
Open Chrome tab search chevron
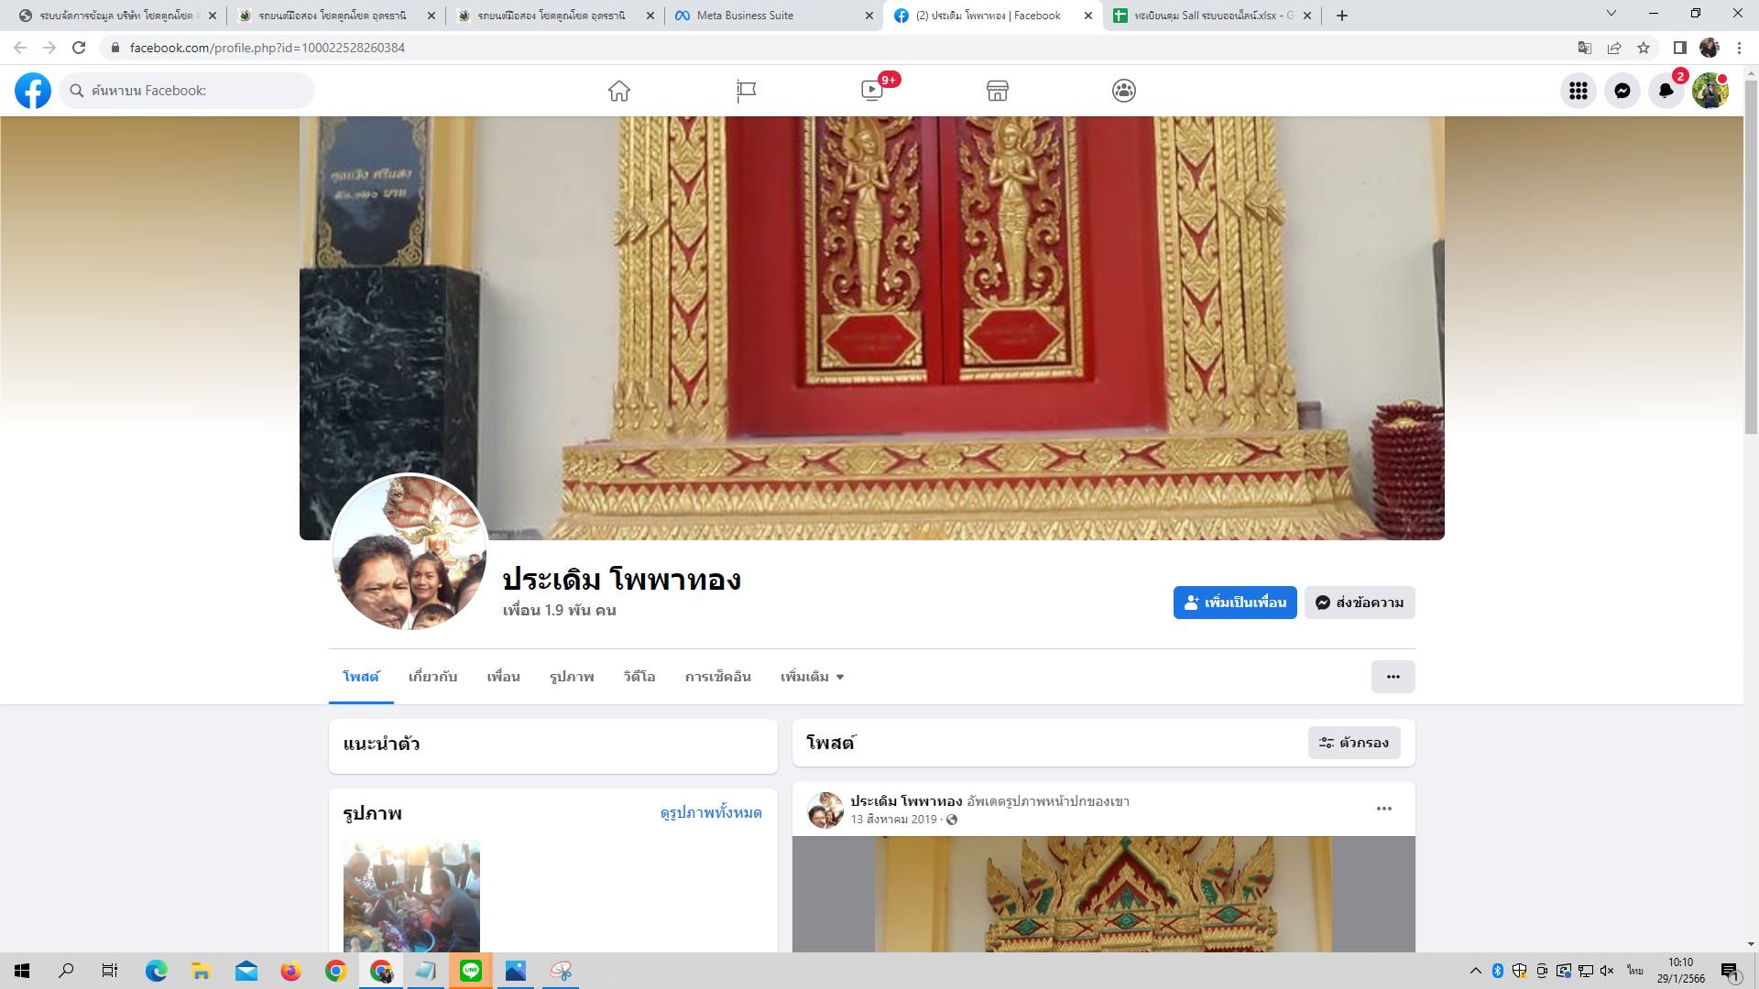click(x=1612, y=14)
